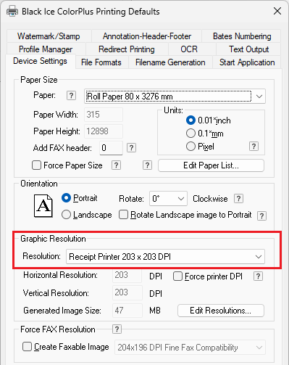Viewport: 289px width, 365px height.
Task: Select Portrait orientation
Action: [66, 198]
